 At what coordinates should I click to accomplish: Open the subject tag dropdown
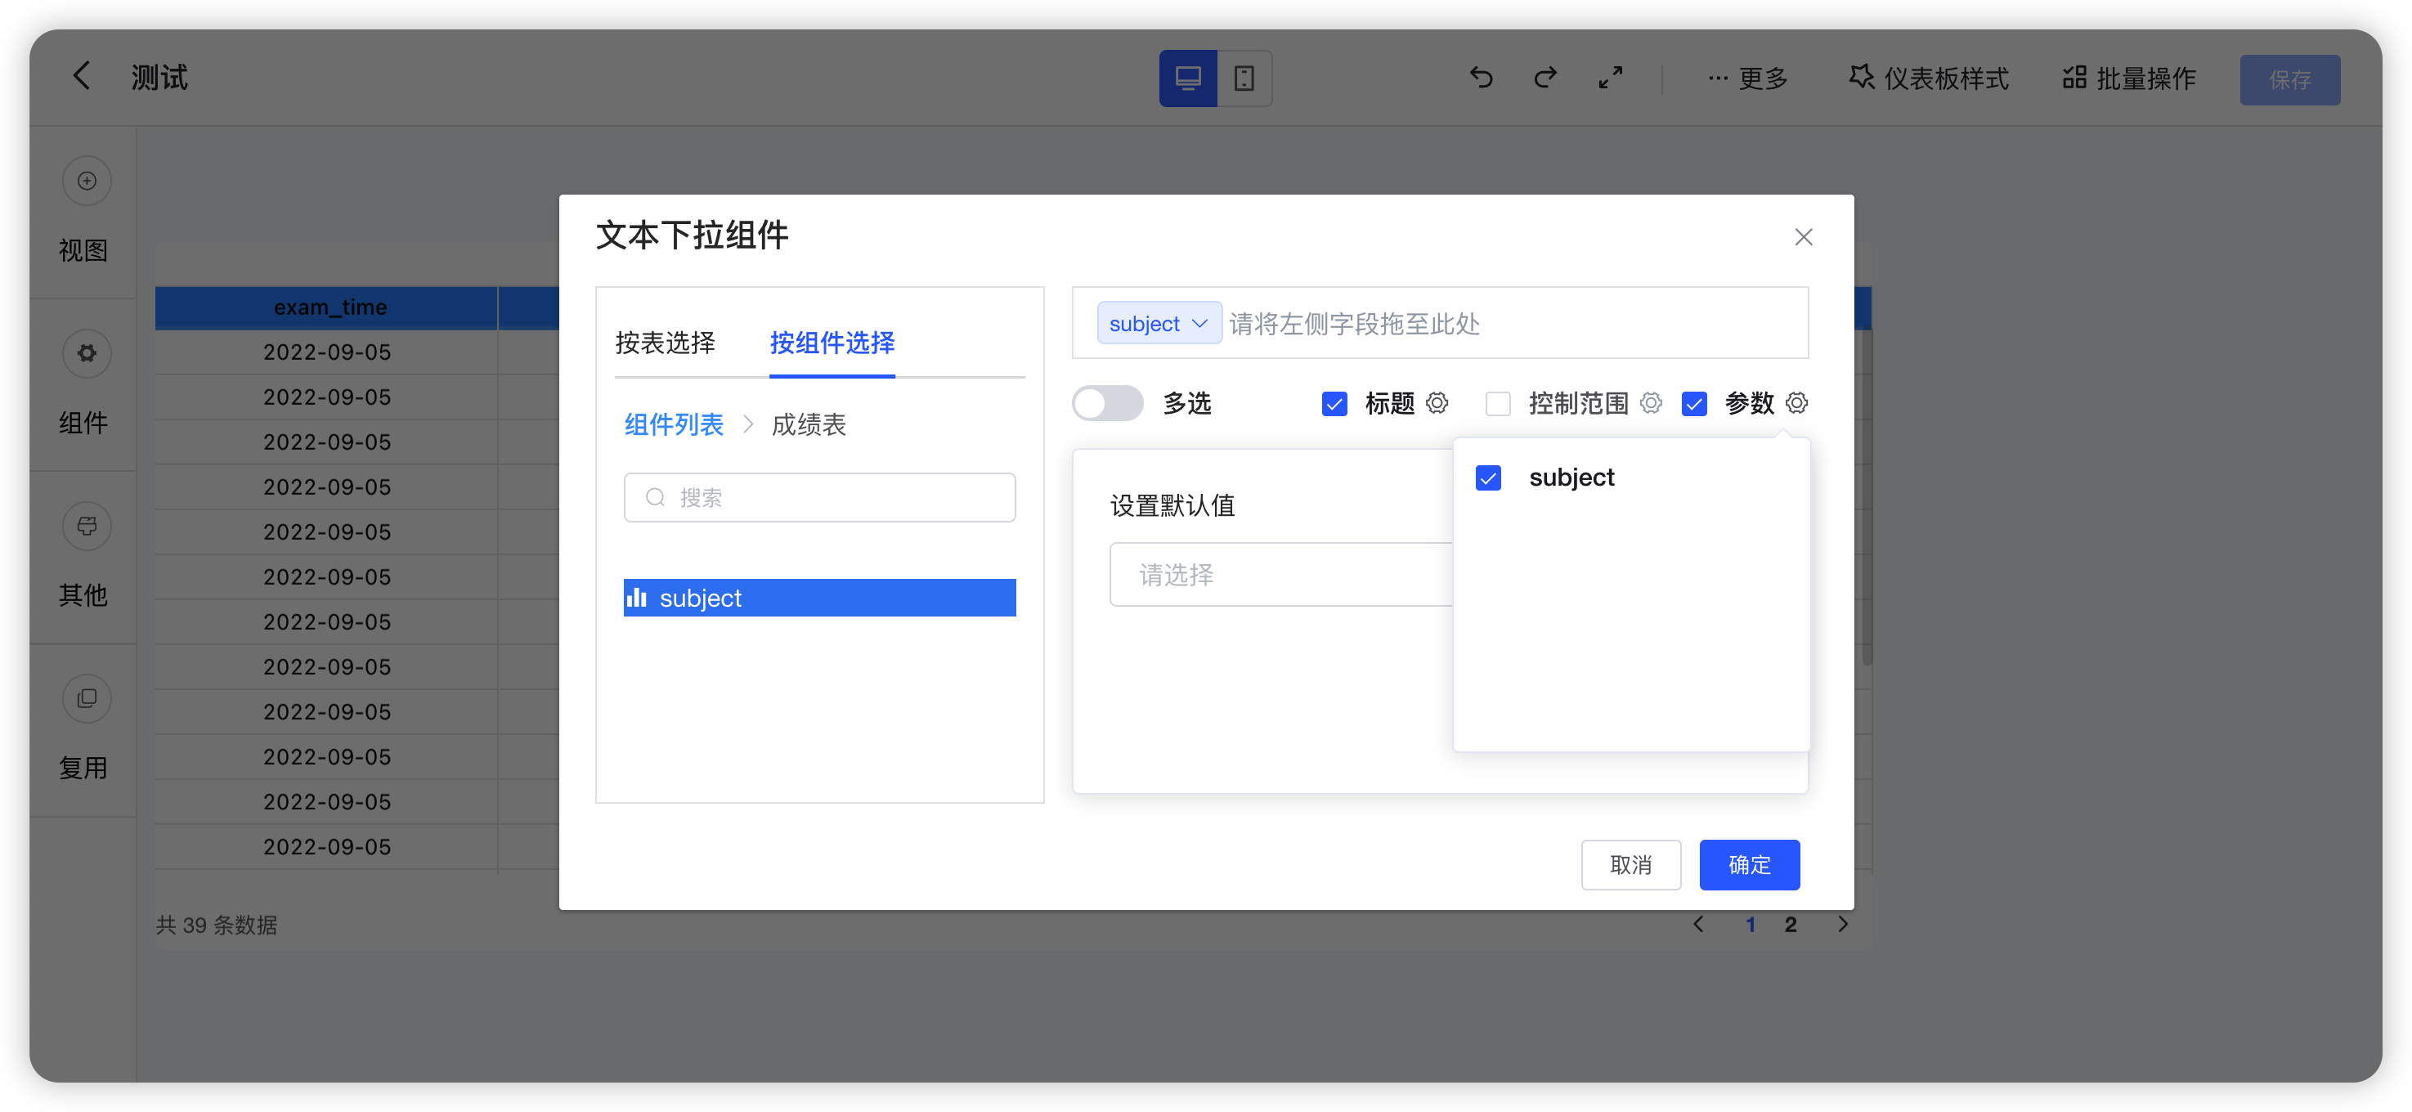(1159, 323)
